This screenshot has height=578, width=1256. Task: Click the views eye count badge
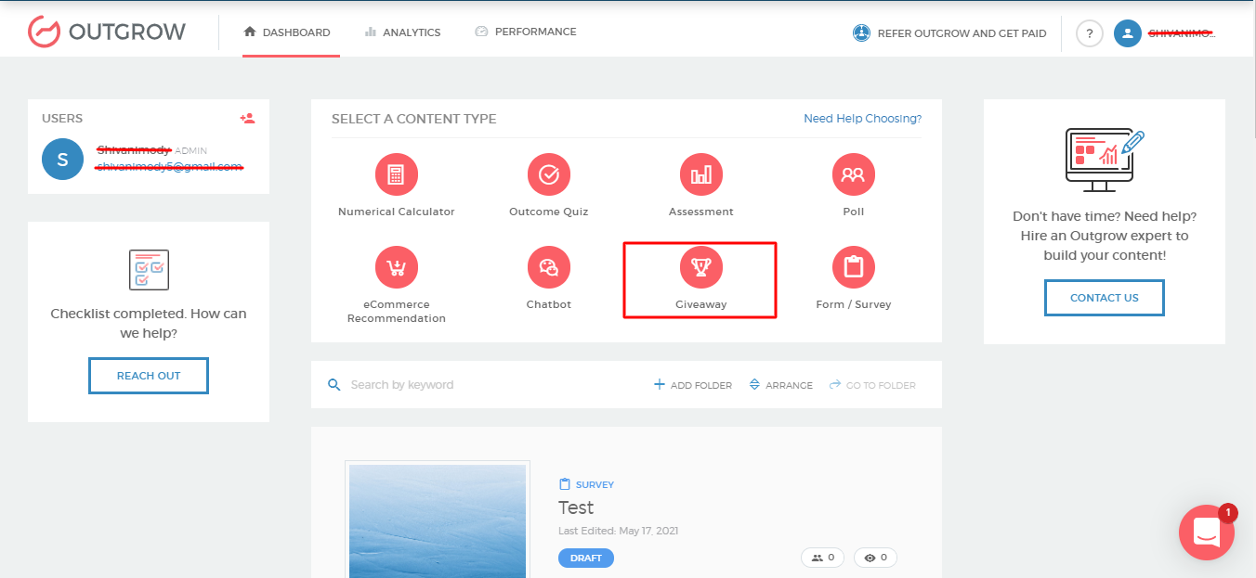click(876, 558)
